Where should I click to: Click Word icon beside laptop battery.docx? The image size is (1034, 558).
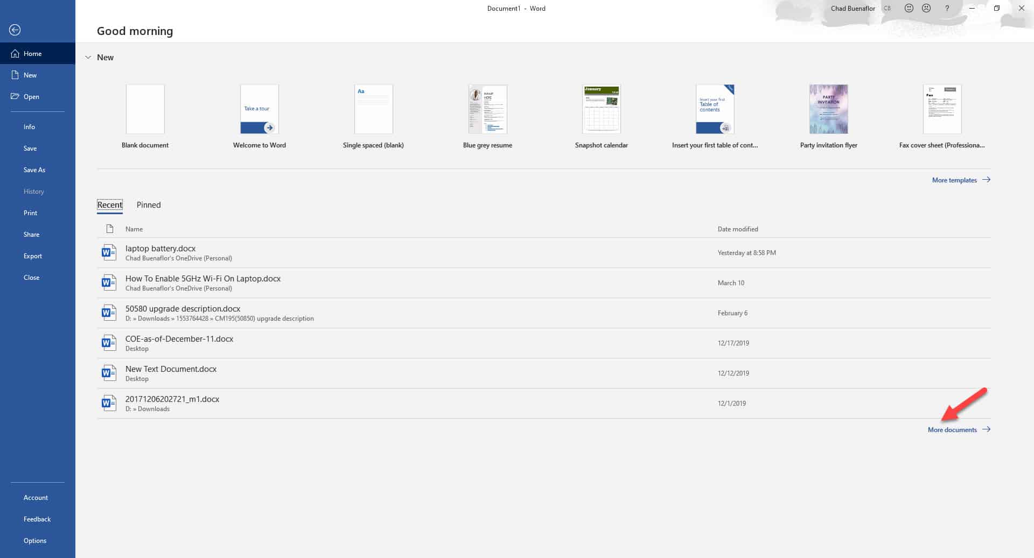click(x=109, y=252)
